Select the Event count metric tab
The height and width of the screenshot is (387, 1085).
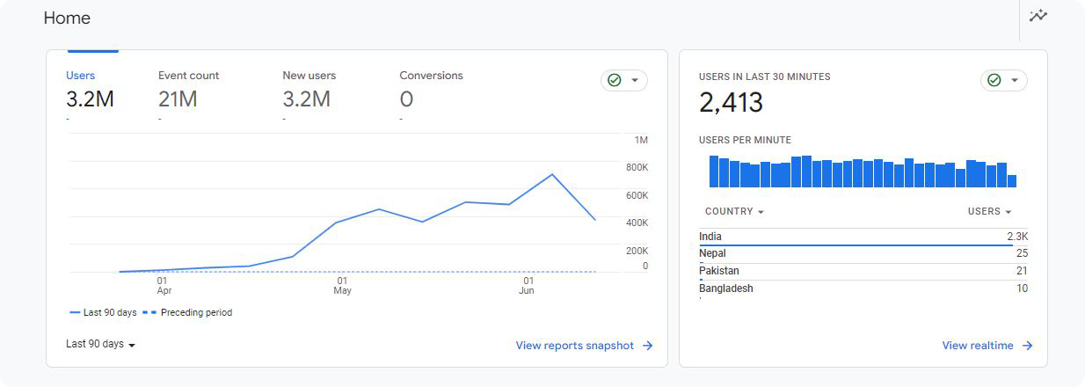(x=188, y=90)
